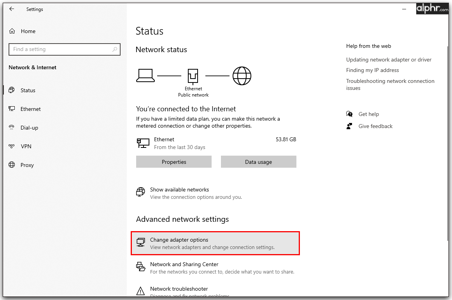Click the Get help chat icon
This screenshot has width=452, height=300.
point(349,114)
